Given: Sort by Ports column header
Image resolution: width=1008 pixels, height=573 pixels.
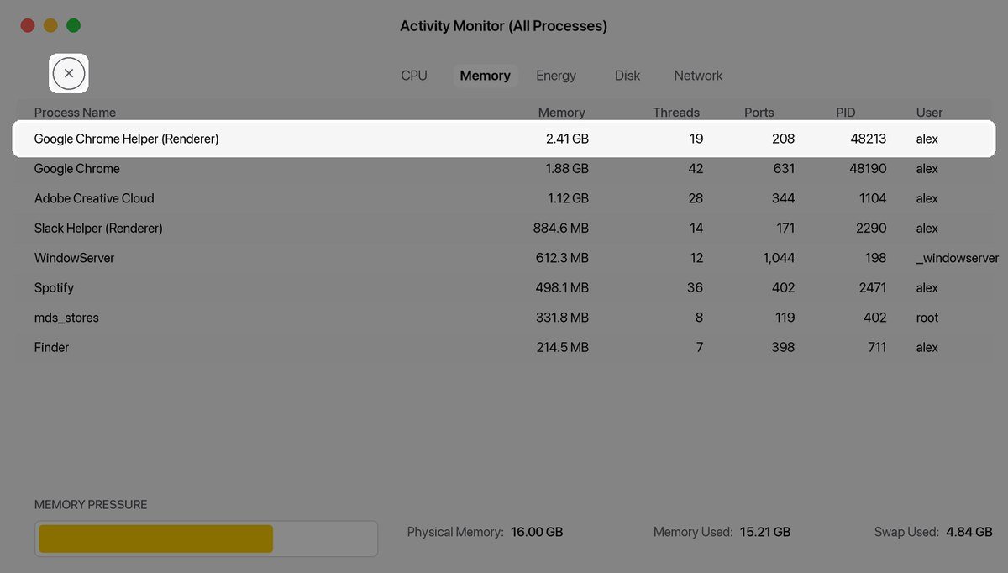Looking at the screenshot, I should [759, 113].
